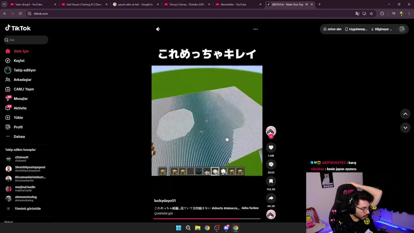Open Mesajlar inbox
This screenshot has height=233, width=414.
[21, 99]
